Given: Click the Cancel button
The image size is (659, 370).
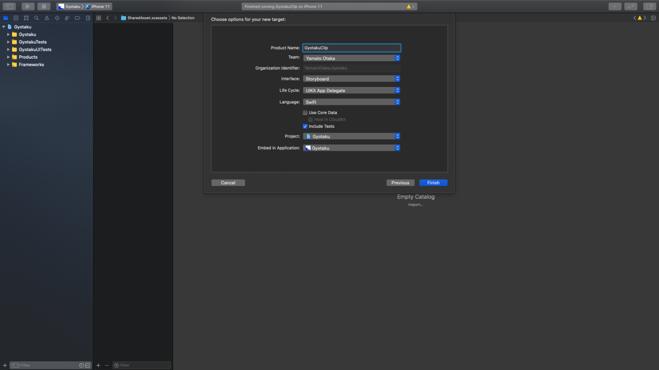Looking at the screenshot, I should pyautogui.click(x=228, y=183).
